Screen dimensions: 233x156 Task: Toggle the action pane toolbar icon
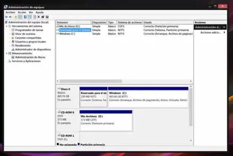tap(30, 17)
